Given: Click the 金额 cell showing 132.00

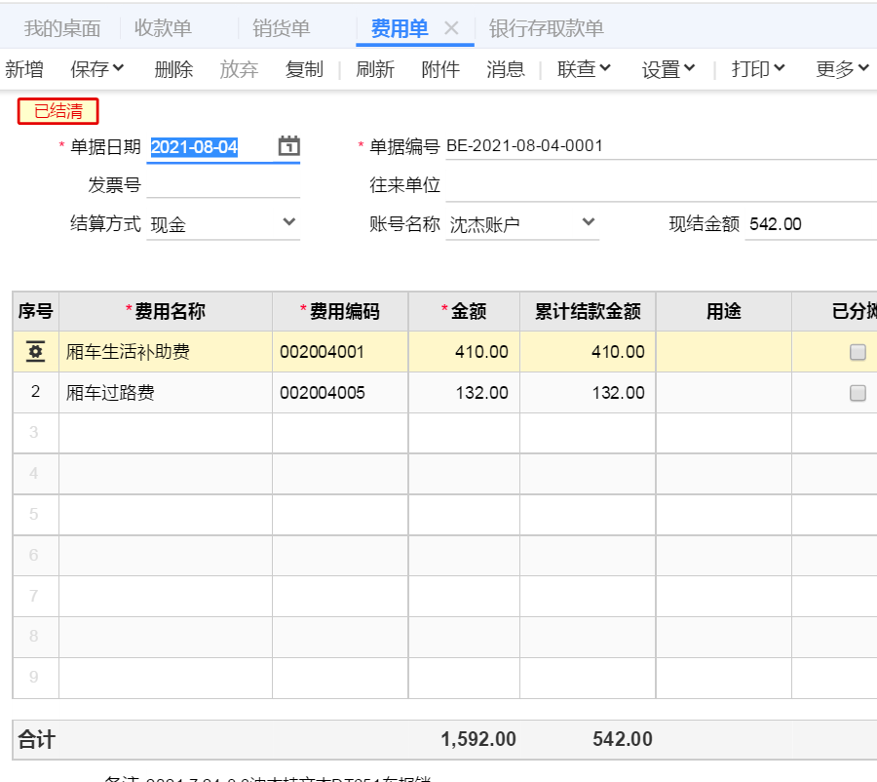Looking at the screenshot, I should [x=464, y=392].
